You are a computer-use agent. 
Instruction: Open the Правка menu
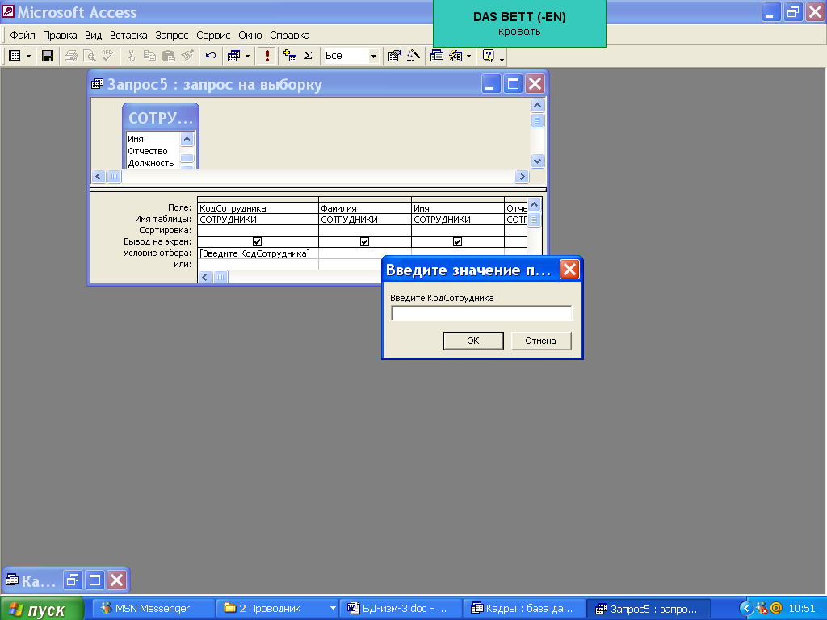[60, 36]
